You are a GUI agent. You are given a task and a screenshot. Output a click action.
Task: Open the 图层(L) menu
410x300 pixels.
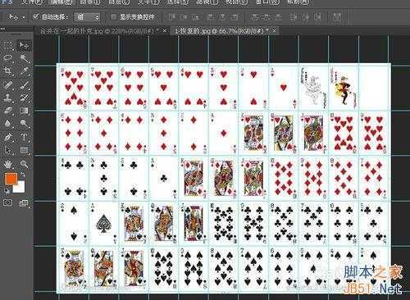tap(119, 2)
